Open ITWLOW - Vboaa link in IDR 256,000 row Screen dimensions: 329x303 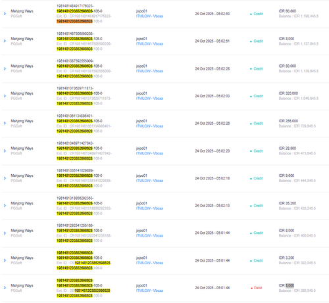149,126
